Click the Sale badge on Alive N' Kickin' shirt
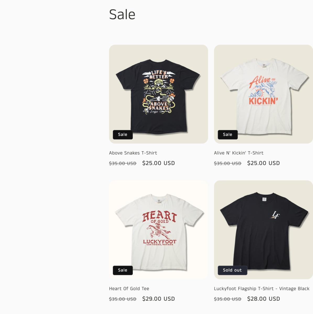Image resolution: width=313 pixels, height=314 pixels. (x=228, y=134)
